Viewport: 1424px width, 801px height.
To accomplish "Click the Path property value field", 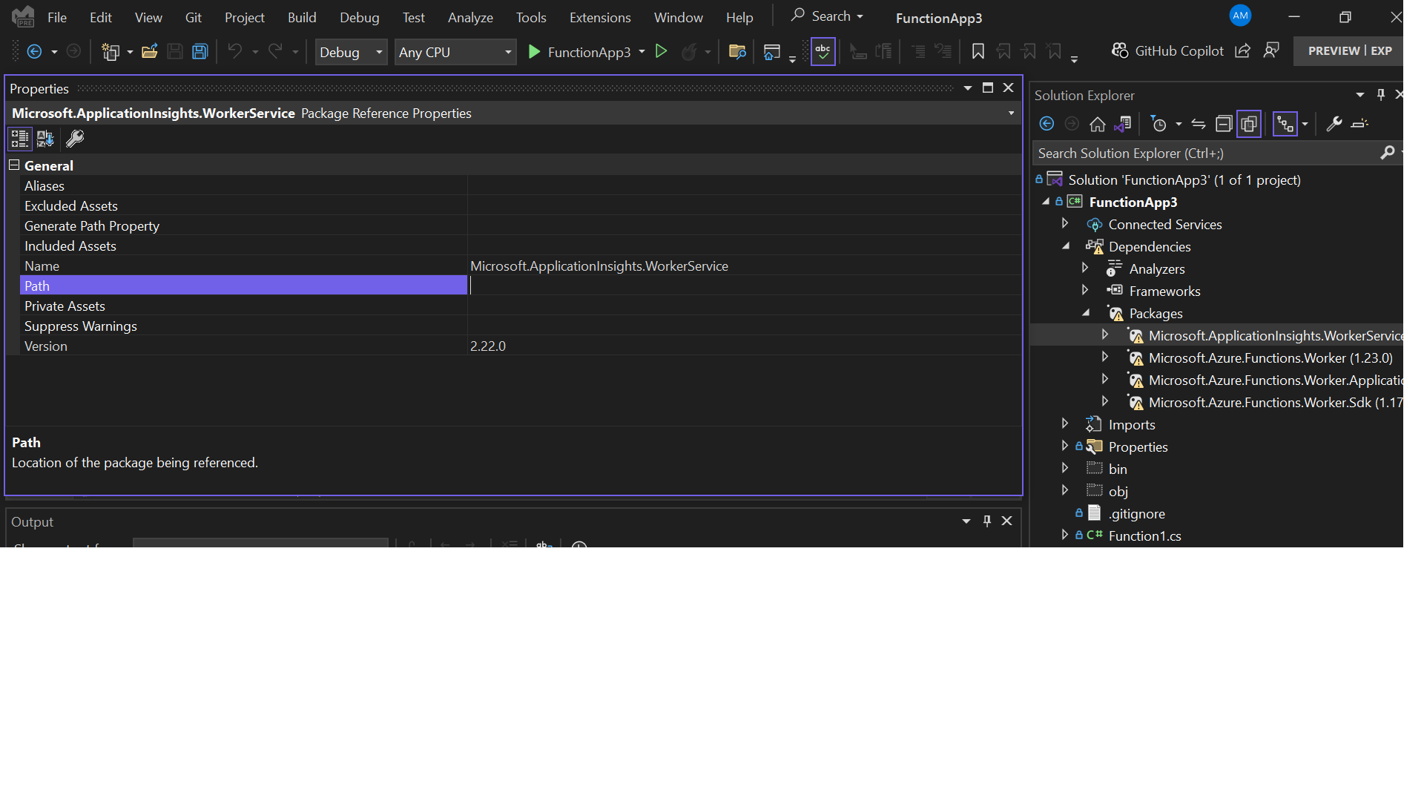I will pos(744,286).
